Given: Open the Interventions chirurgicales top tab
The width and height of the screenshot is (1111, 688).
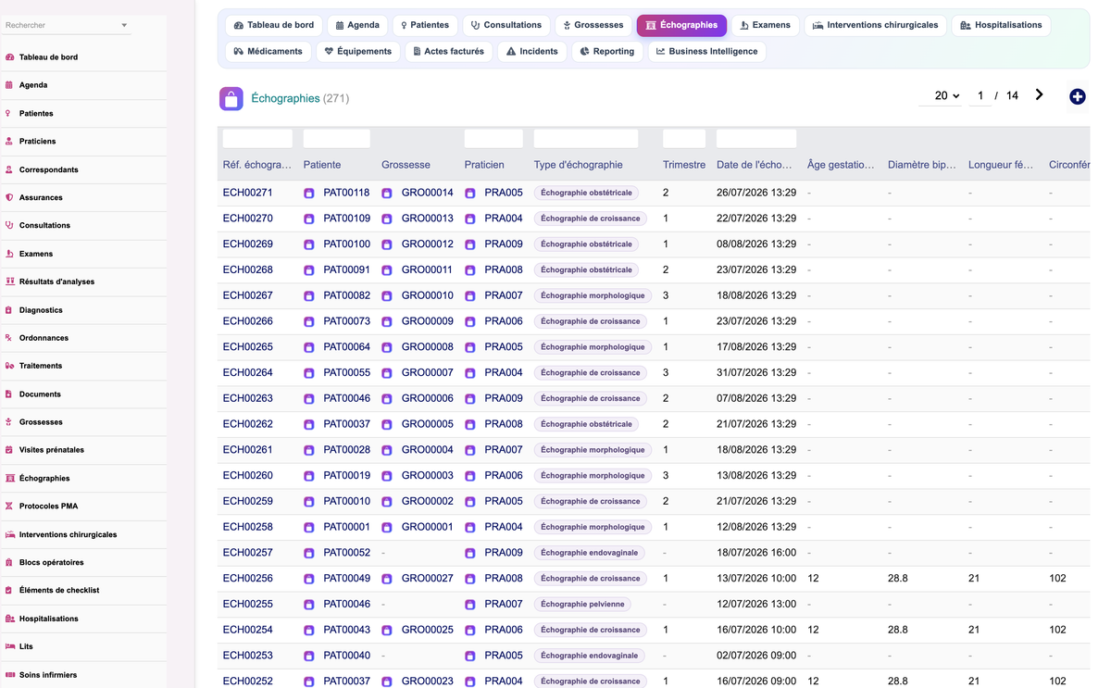Looking at the screenshot, I should tap(875, 25).
